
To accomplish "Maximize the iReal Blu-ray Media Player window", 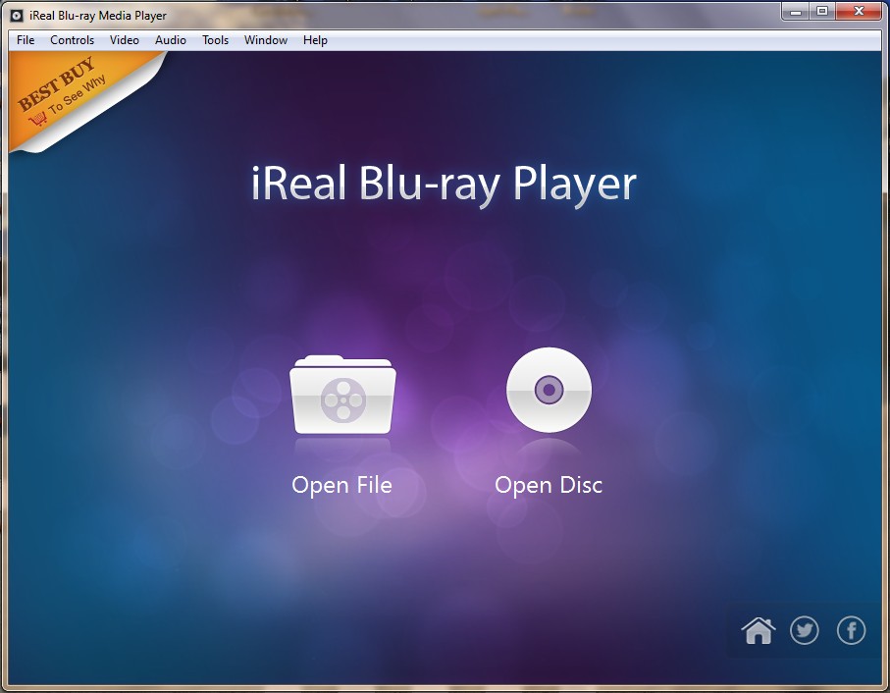I will [x=822, y=12].
